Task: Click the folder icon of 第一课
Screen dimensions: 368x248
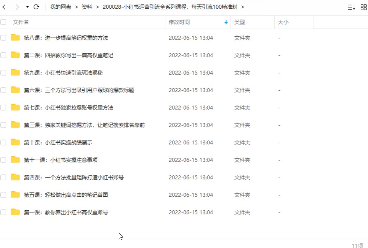Action: pyautogui.click(x=15, y=212)
